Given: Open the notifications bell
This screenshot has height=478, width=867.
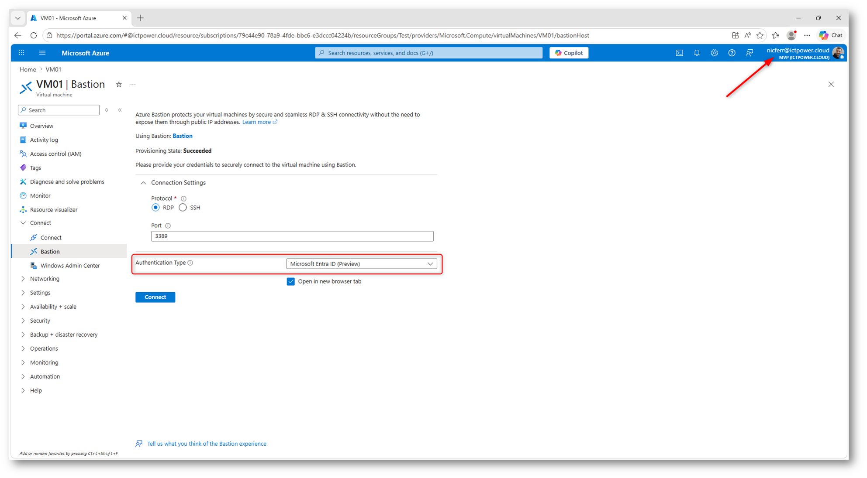Looking at the screenshot, I should click(x=697, y=53).
